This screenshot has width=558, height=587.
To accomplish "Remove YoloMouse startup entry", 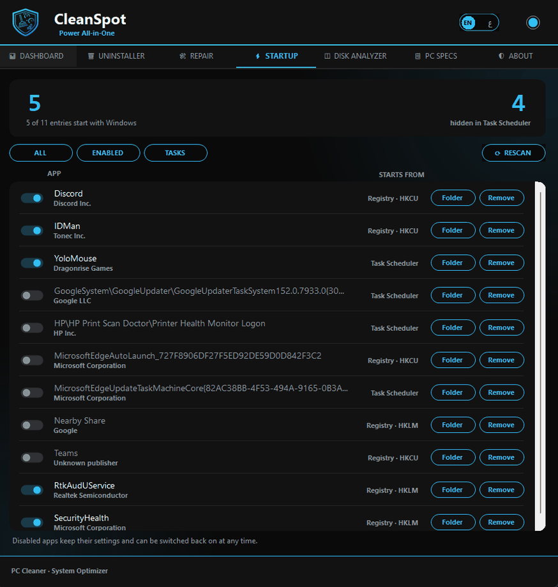I will click(501, 263).
